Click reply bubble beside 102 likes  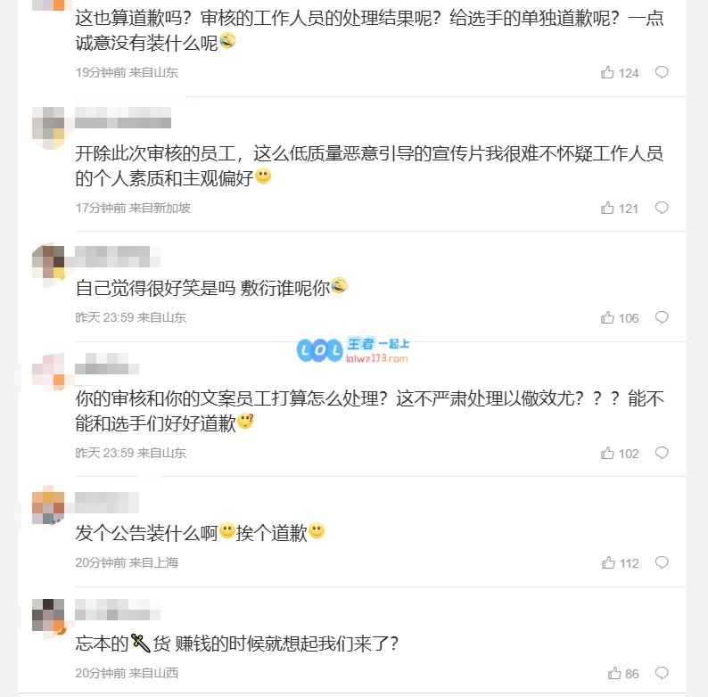coord(662,454)
